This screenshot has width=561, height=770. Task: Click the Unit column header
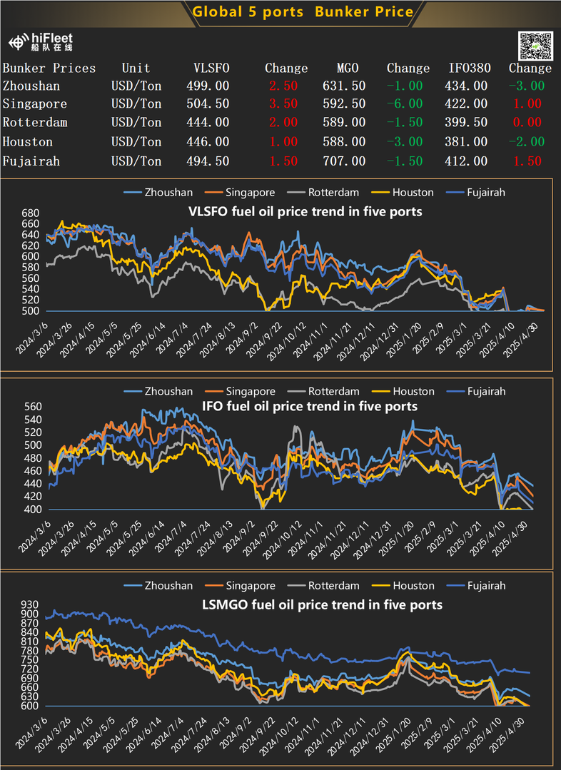[136, 69]
